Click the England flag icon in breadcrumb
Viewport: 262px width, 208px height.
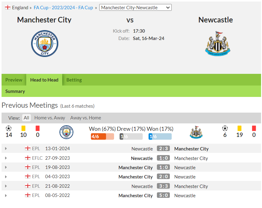click(x=7, y=7)
